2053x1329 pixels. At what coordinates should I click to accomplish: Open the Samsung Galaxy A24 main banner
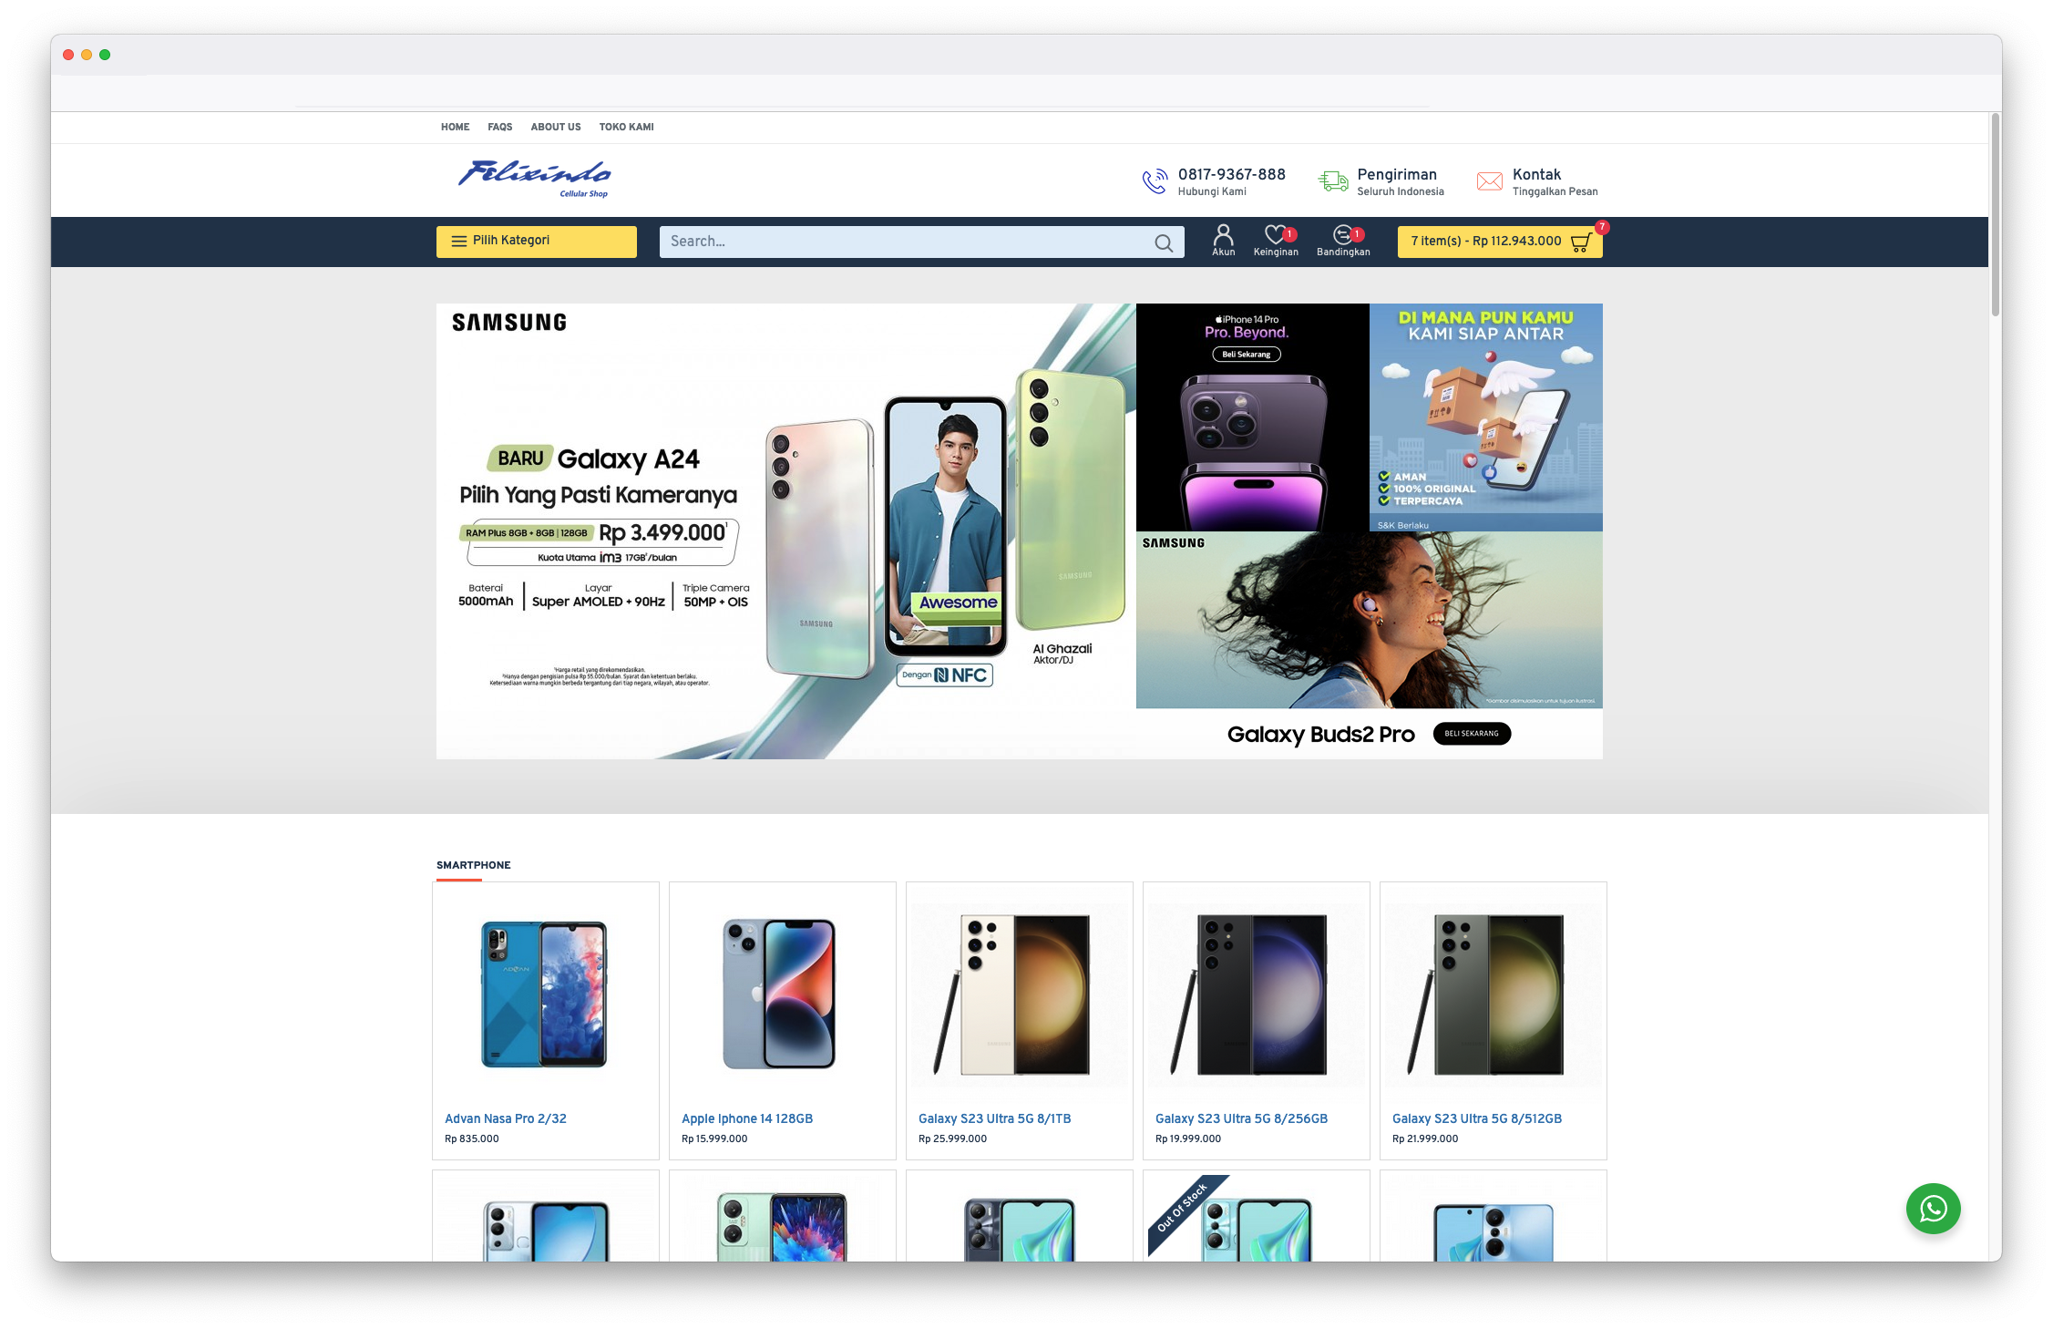click(785, 531)
